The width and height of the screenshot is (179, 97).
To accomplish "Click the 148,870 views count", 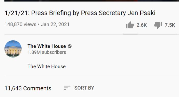I will click(x=20, y=24).
